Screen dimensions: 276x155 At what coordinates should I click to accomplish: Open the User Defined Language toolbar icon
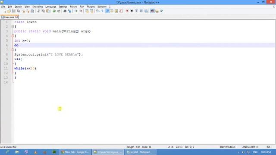[112, 11]
